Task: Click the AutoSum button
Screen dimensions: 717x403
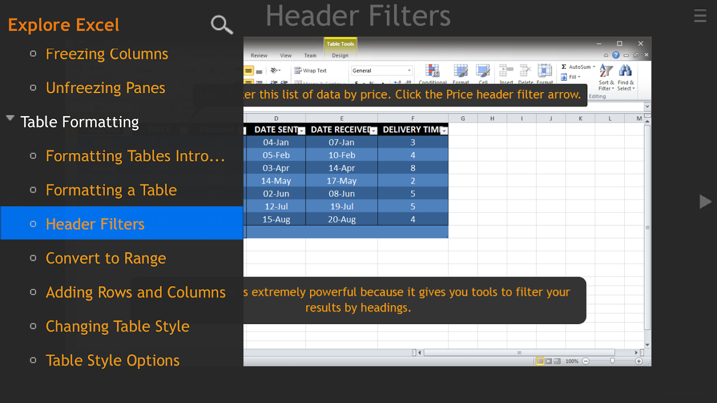Action: [575, 67]
